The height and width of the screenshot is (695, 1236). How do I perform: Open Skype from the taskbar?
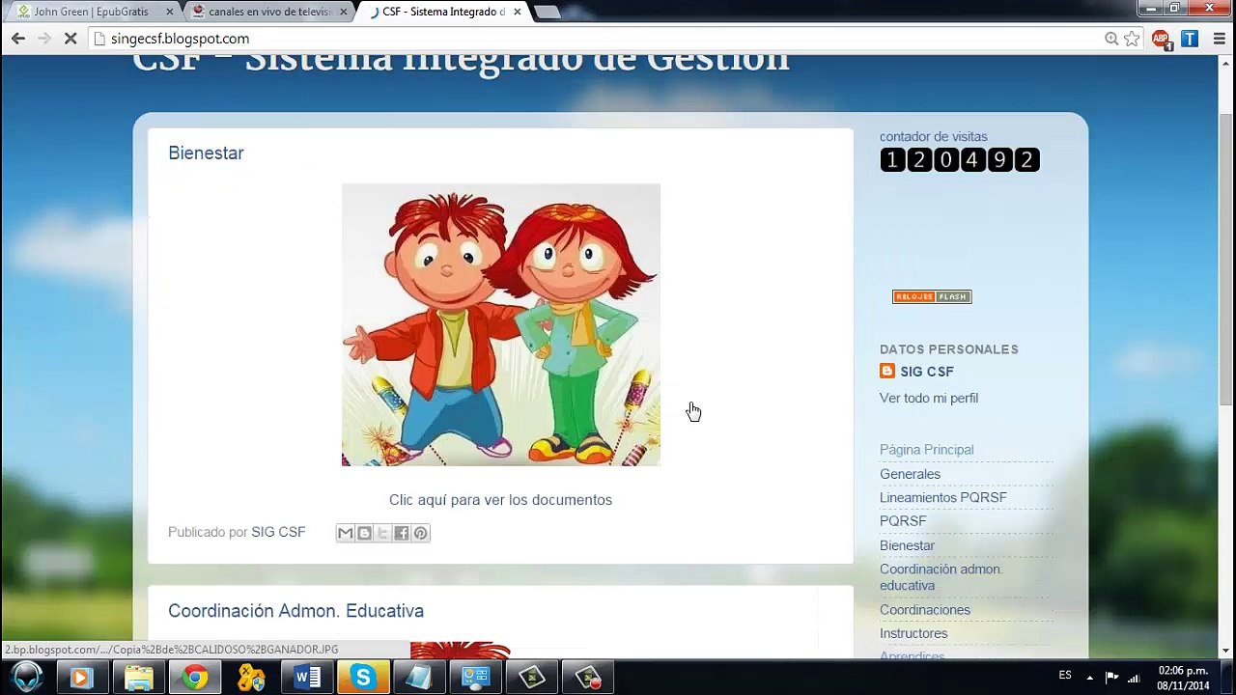[363, 678]
